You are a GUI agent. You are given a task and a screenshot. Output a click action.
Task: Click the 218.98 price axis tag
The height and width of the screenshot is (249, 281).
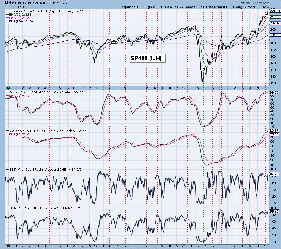(x=275, y=17)
